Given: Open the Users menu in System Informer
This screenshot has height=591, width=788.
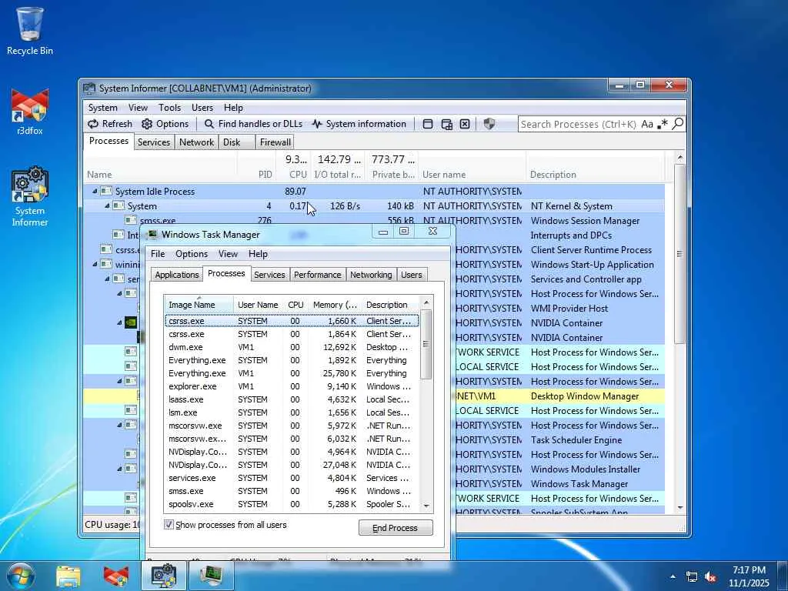Looking at the screenshot, I should tap(202, 108).
